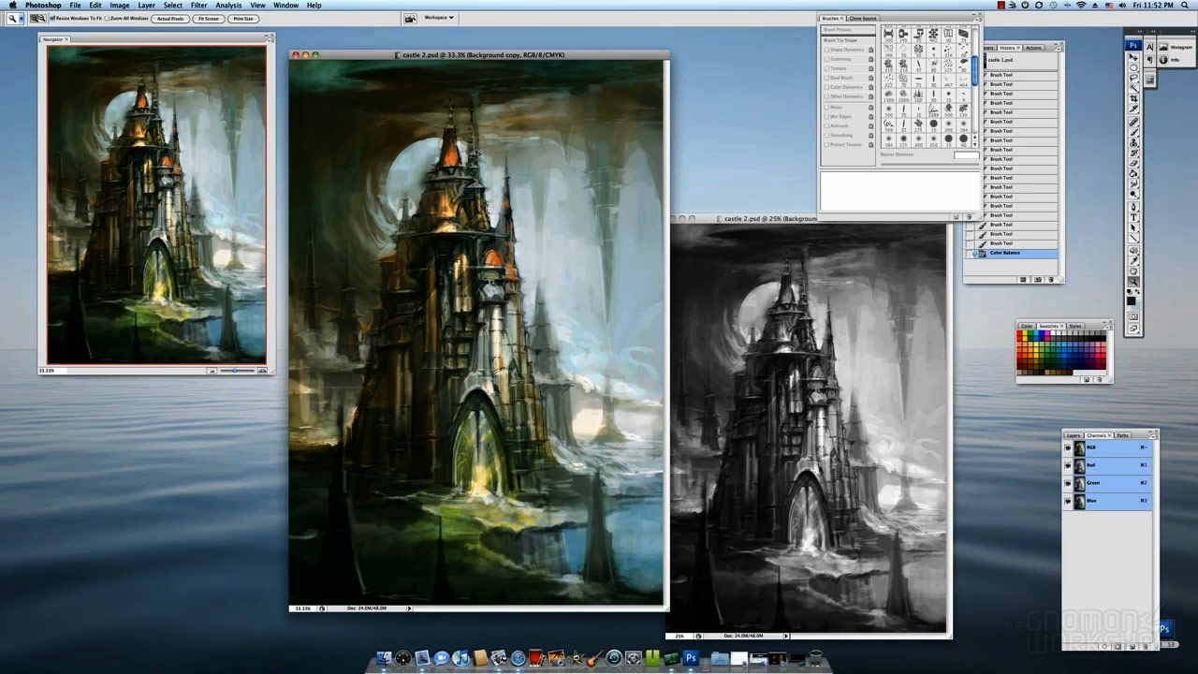Enable the Zoom All Windows checkbox

point(107,19)
